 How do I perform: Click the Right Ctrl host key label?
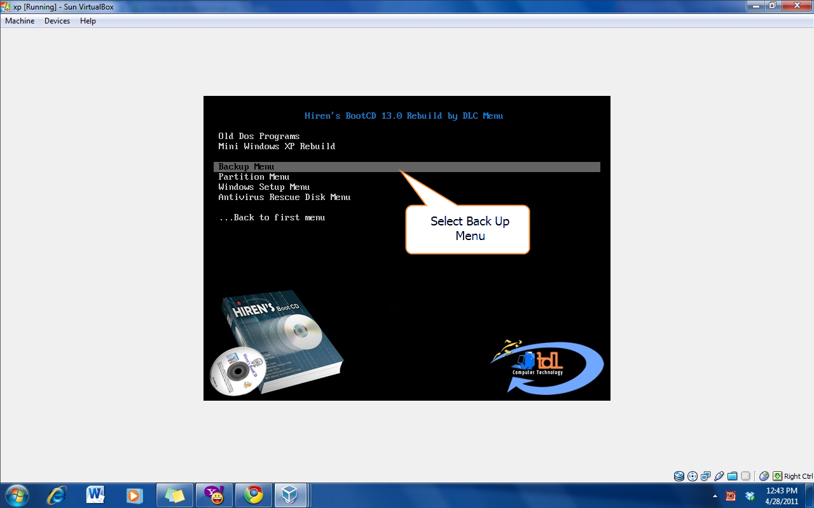[799, 476]
